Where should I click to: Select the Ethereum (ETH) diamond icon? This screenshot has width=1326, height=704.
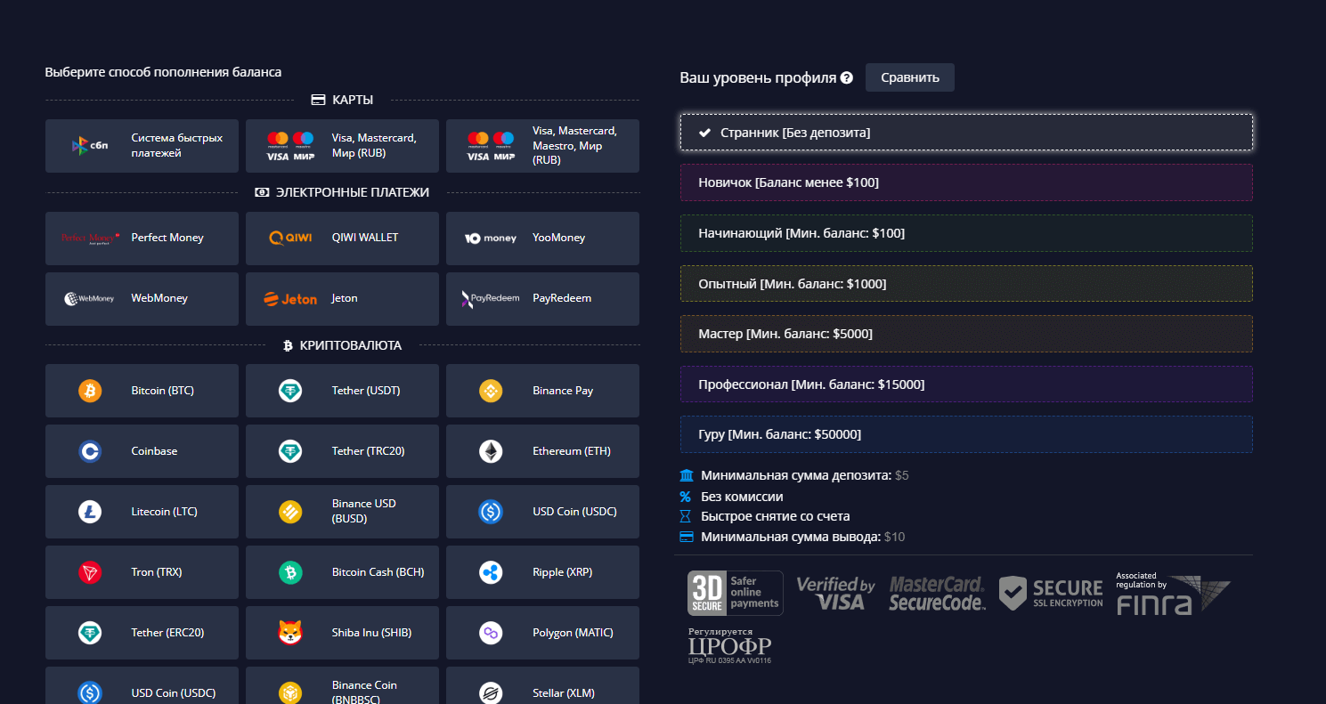(x=491, y=451)
